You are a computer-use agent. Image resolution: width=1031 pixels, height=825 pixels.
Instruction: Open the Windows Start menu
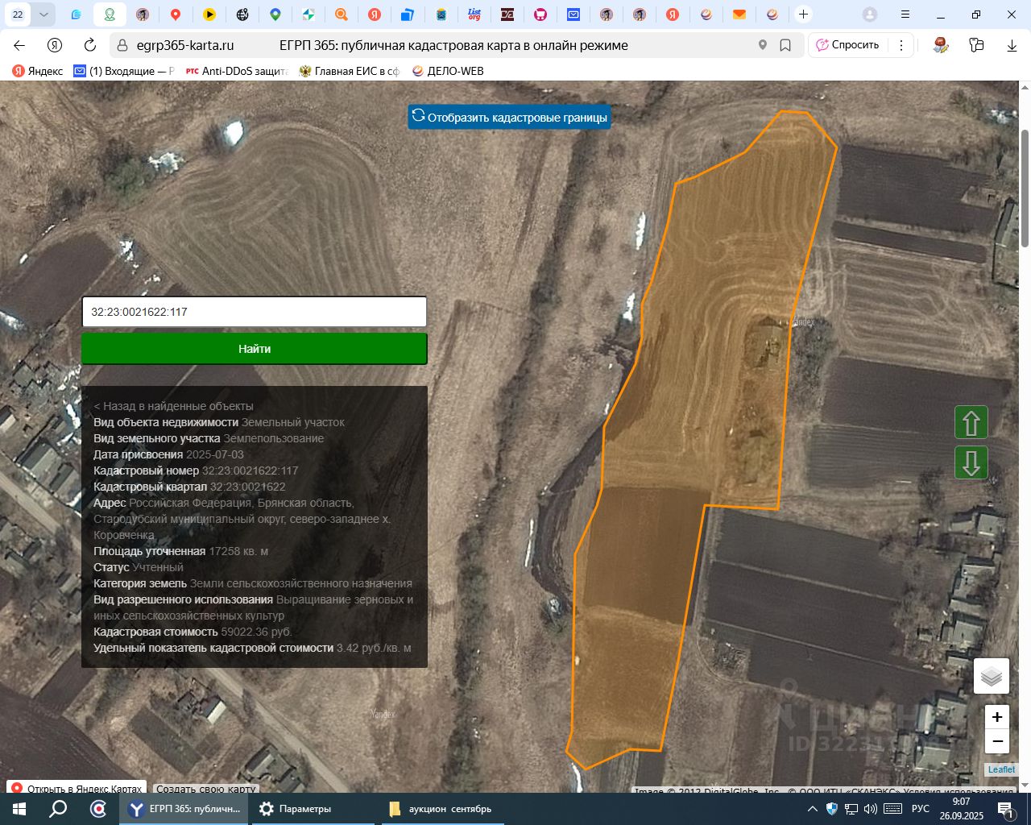(x=19, y=809)
